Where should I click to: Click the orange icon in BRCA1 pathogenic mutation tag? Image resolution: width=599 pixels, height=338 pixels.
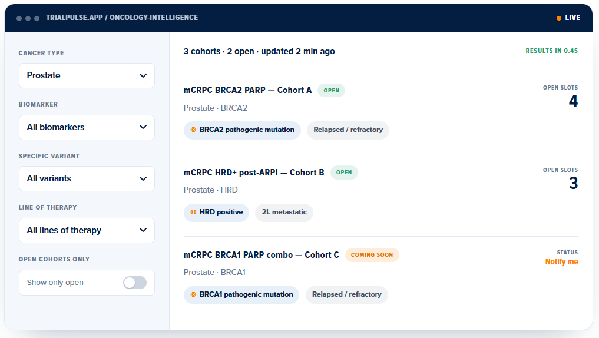pos(193,295)
